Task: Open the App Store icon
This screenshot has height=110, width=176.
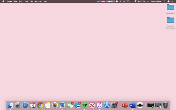Action: pyautogui.click(x=107, y=105)
